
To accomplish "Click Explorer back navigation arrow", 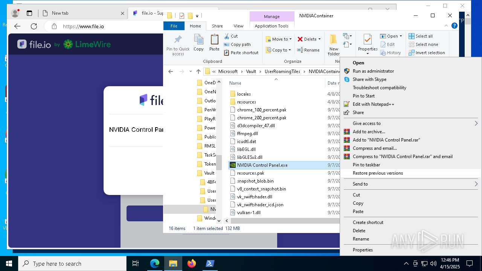I will click(x=171, y=72).
